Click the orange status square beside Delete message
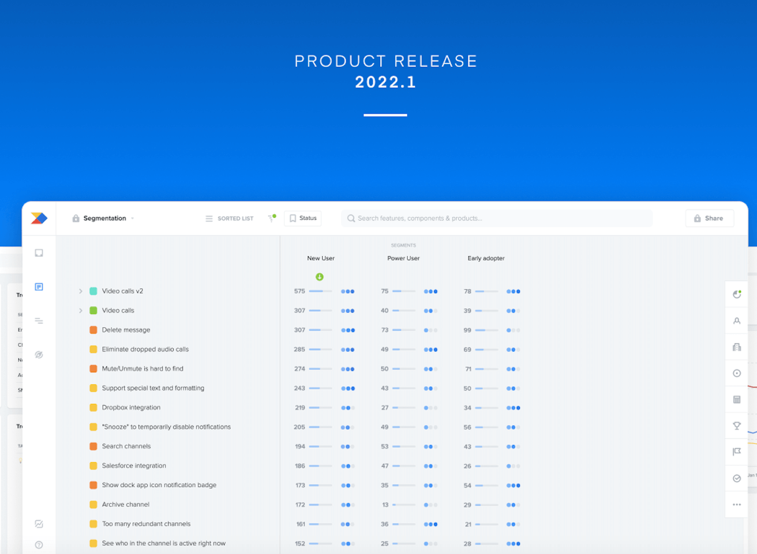This screenshot has width=757, height=554. (93, 330)
